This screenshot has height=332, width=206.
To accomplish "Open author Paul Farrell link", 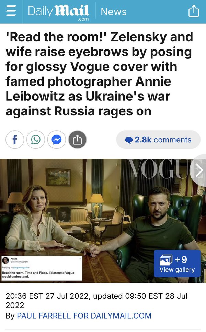I will pos(84,316).
